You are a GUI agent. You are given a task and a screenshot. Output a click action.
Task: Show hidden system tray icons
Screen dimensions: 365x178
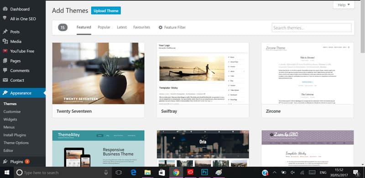275,173
